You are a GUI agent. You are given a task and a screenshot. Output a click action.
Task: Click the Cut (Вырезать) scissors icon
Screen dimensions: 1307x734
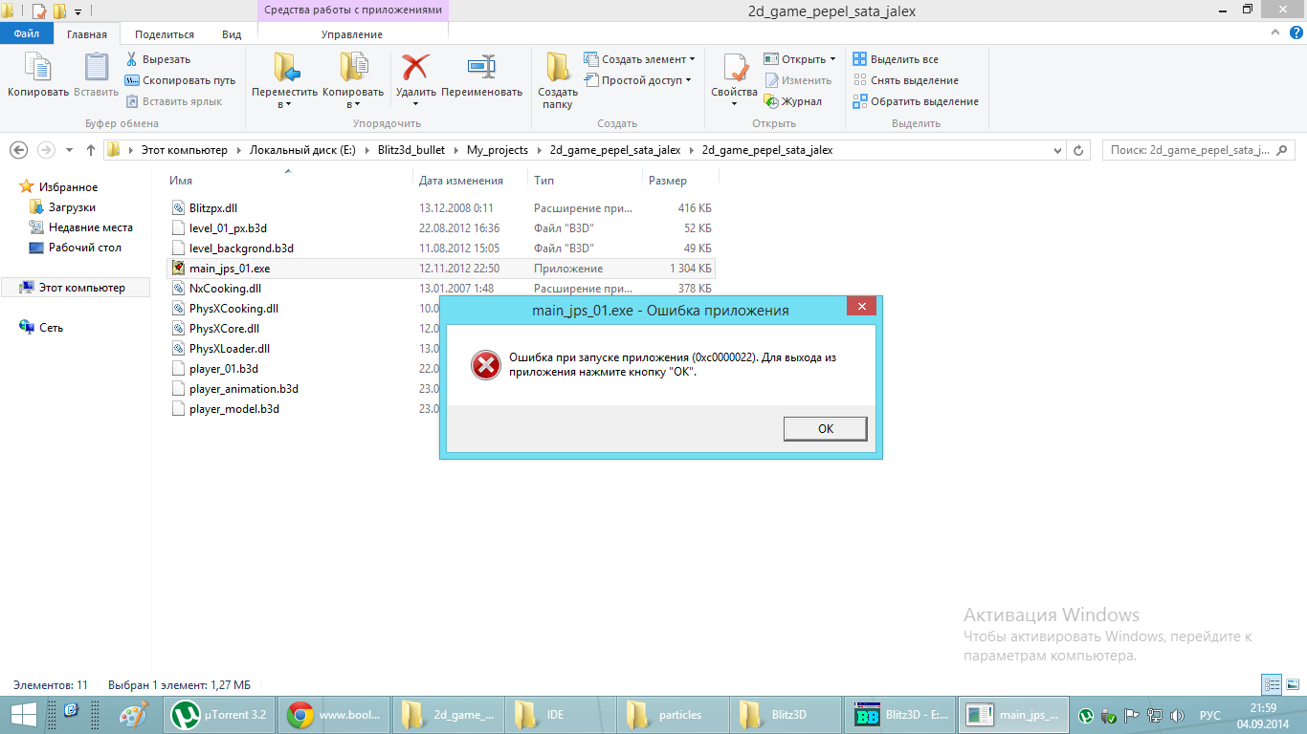point(132,59)
